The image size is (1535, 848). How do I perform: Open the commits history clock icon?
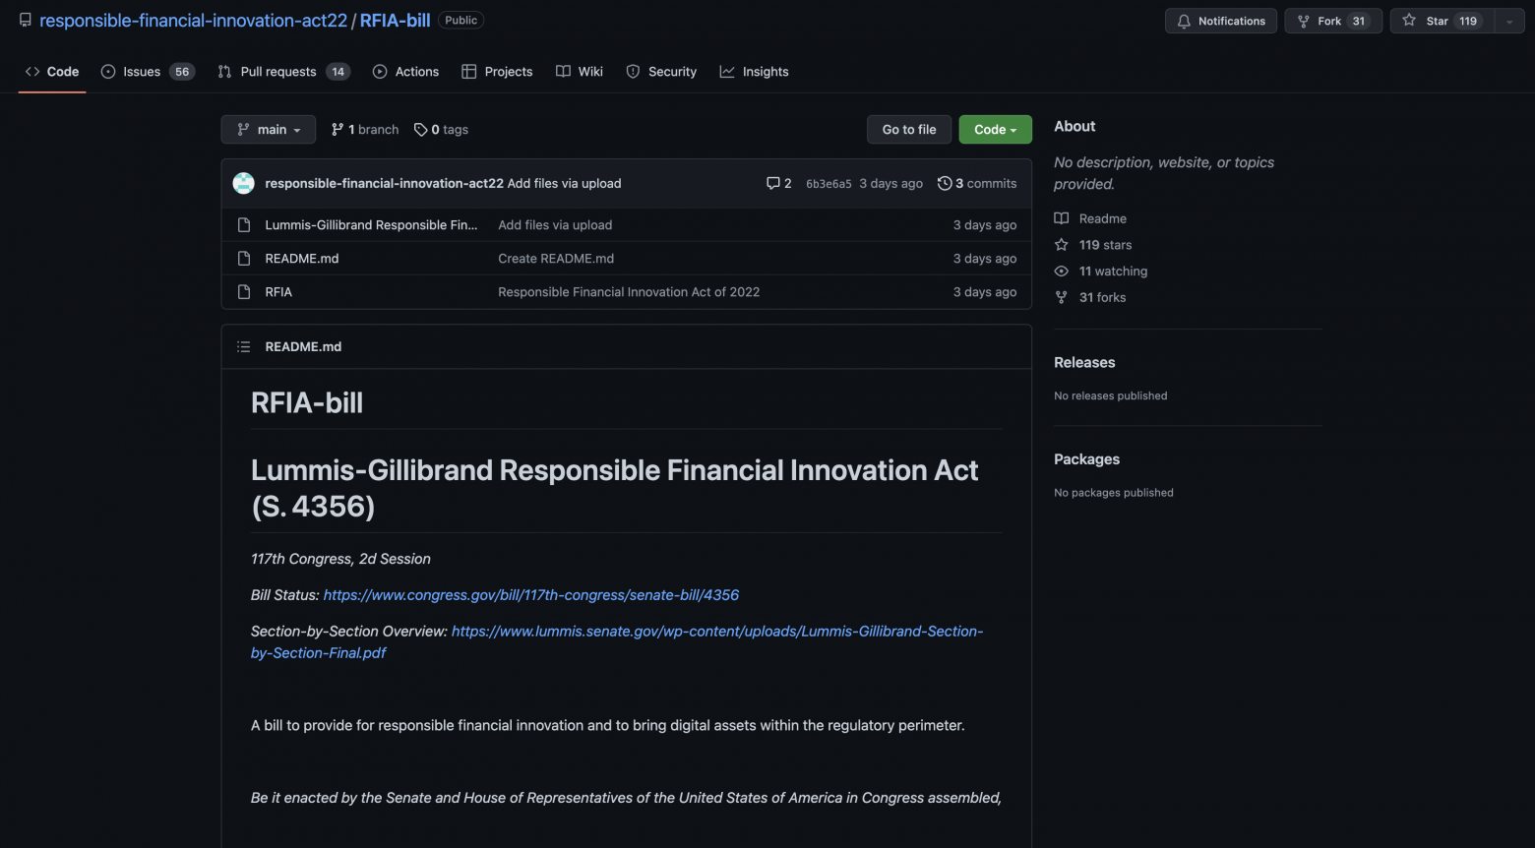point(945,183)
